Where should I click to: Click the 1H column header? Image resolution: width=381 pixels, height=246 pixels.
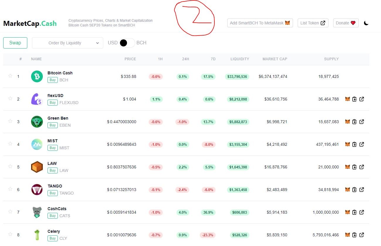pos(160,59)
